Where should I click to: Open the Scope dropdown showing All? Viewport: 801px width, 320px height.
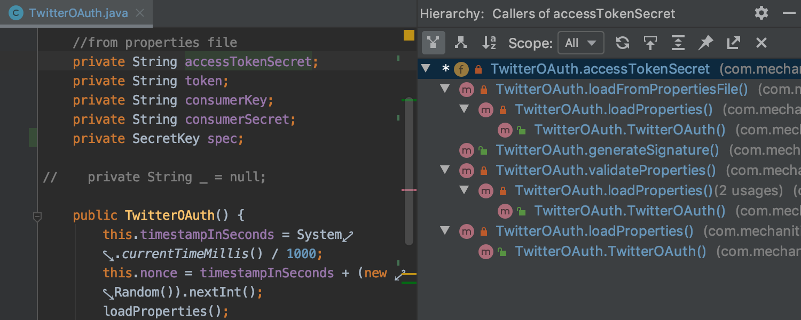[581, 43]
